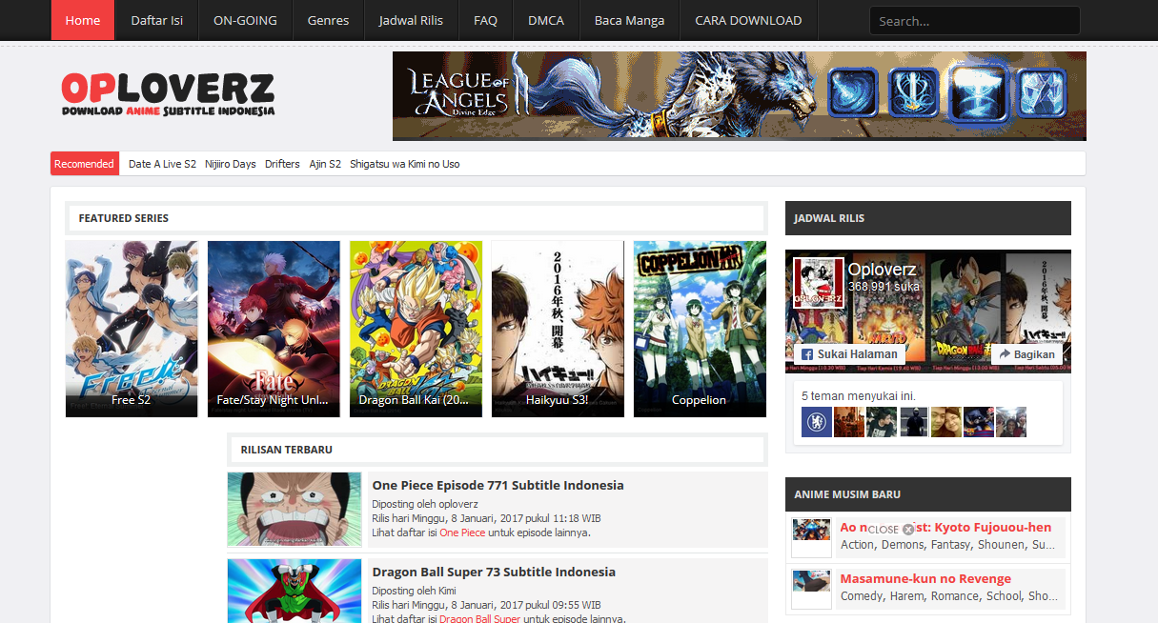
Task: Open Drifters recommended link
Action: tap(283, 164)
